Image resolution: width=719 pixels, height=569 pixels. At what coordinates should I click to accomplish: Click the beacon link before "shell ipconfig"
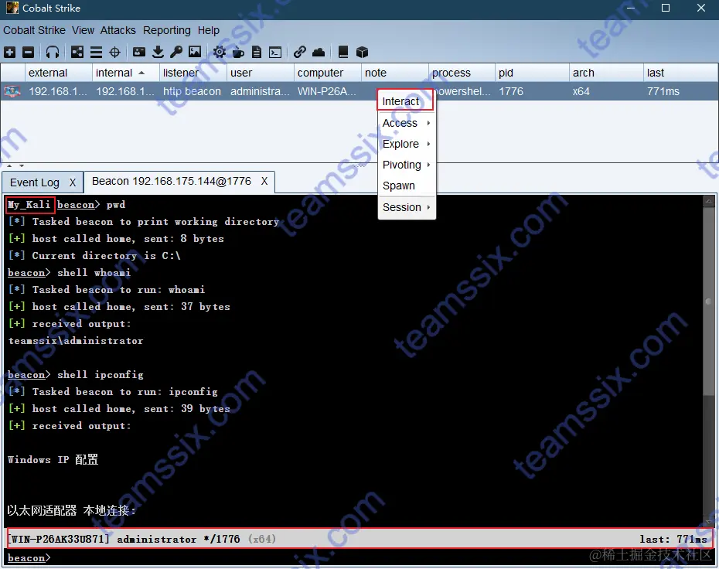tap(26, 375)
